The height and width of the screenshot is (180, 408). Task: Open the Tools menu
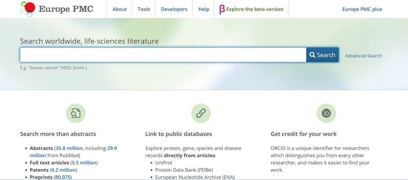[x=144, y=9]
